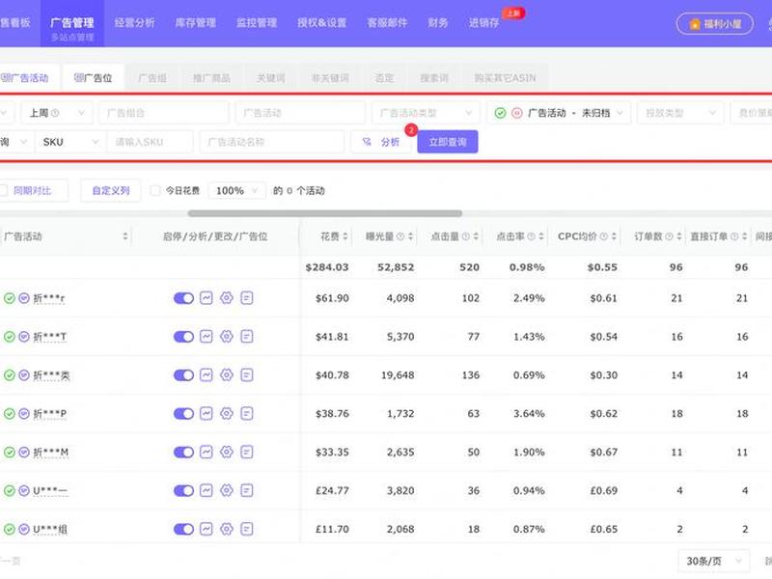Toggle campaign U***一 on/off switch
This screenshot has height=579, width=772.
(183, 490)
